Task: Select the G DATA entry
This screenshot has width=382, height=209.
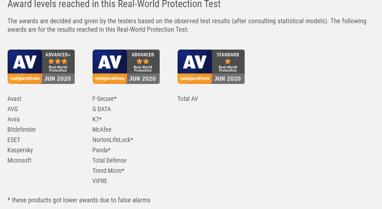Action: tap(102, 109)
